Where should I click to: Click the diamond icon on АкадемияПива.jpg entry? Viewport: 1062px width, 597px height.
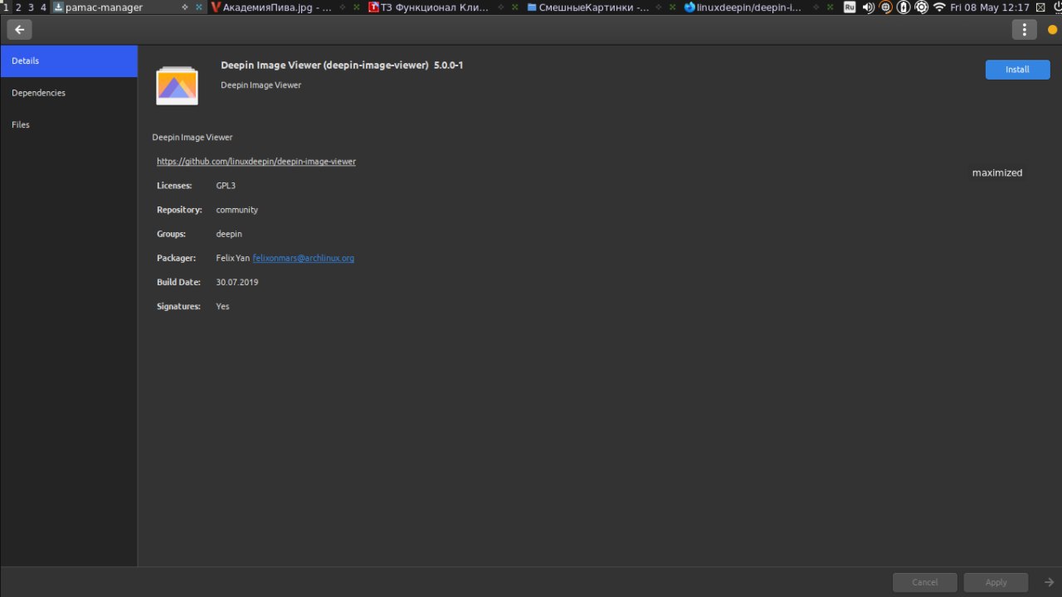coord(343,7)
